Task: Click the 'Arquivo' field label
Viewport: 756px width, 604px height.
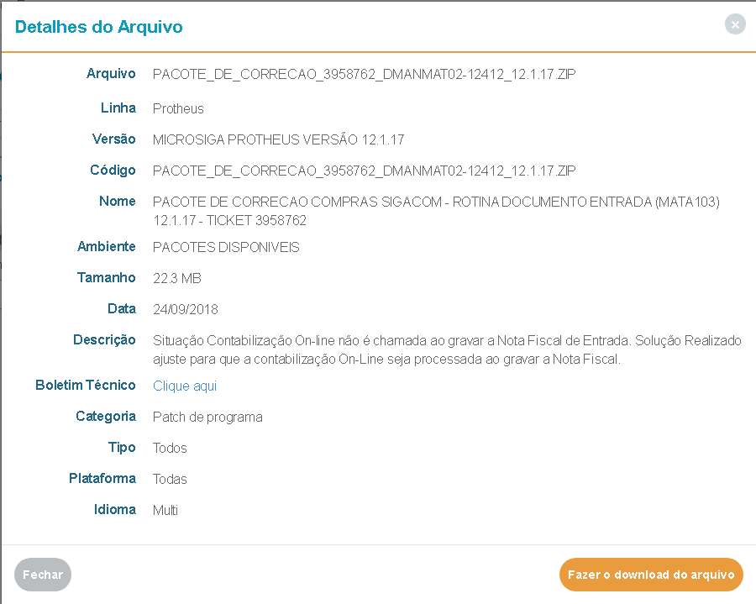Action: point(111,73)
